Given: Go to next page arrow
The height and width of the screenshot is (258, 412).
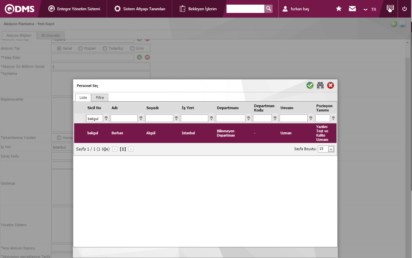Looking at the screenshot, I should [x=131, y=149].
